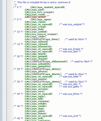This screenshot has height=121, width=101.
Task: Open the sys_utime symbol
Action: [52, 82]
